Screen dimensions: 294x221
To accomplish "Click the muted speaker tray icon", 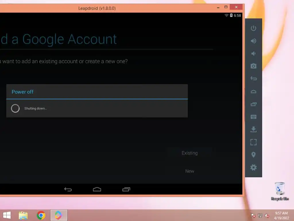I will click(267, 216).
